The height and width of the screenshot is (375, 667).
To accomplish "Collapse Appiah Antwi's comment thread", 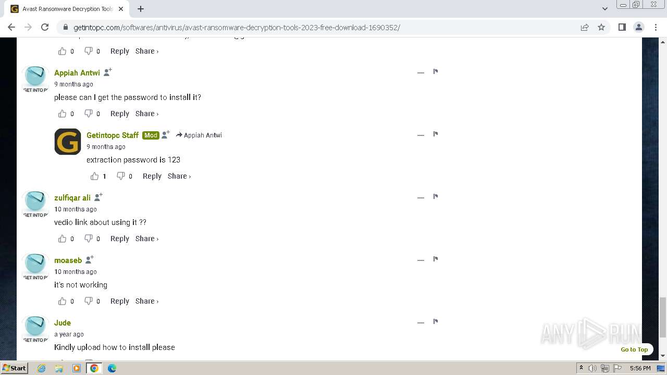I will 421,72.
